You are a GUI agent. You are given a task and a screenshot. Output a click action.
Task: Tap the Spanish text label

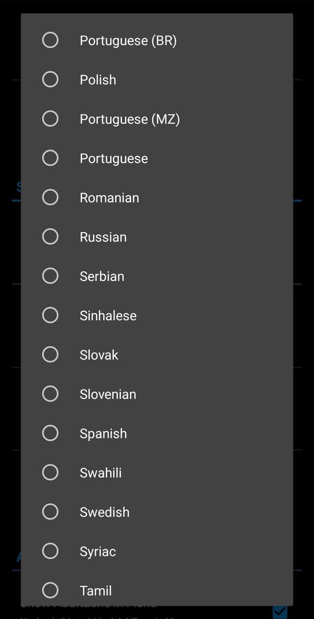[x=104, y=434]
